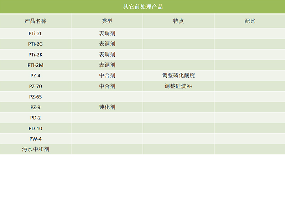Click the PD-10 product name cell
The width and height of the screenshot is (285, 214).
point(35,128)
